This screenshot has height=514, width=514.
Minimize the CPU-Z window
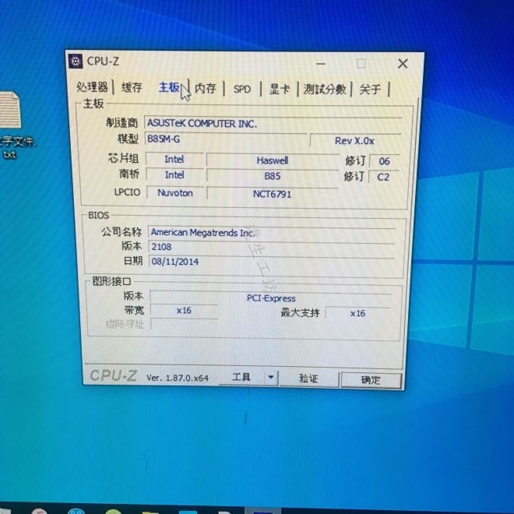coord(321,63)
